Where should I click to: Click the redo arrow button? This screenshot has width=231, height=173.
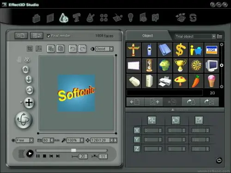82,49
